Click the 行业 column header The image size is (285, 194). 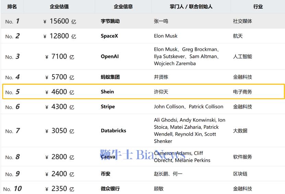(x=258, y=7)
